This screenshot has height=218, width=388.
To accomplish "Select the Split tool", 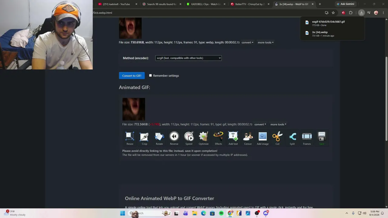I will (292, 139).
